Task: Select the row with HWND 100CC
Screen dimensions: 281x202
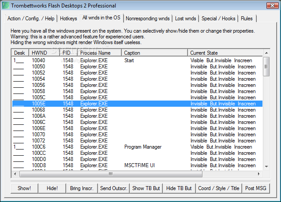Action: (137, 153)
